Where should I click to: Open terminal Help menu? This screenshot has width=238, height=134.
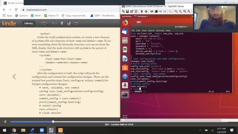[168, 31]
